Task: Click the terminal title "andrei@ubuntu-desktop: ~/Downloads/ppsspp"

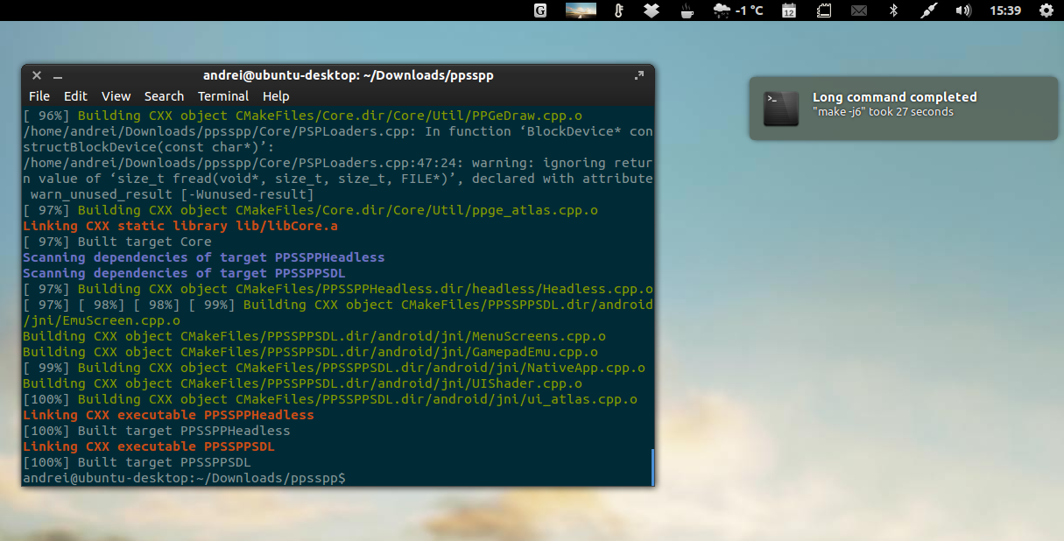Action: pyautogui.click(x=349, y=75)
